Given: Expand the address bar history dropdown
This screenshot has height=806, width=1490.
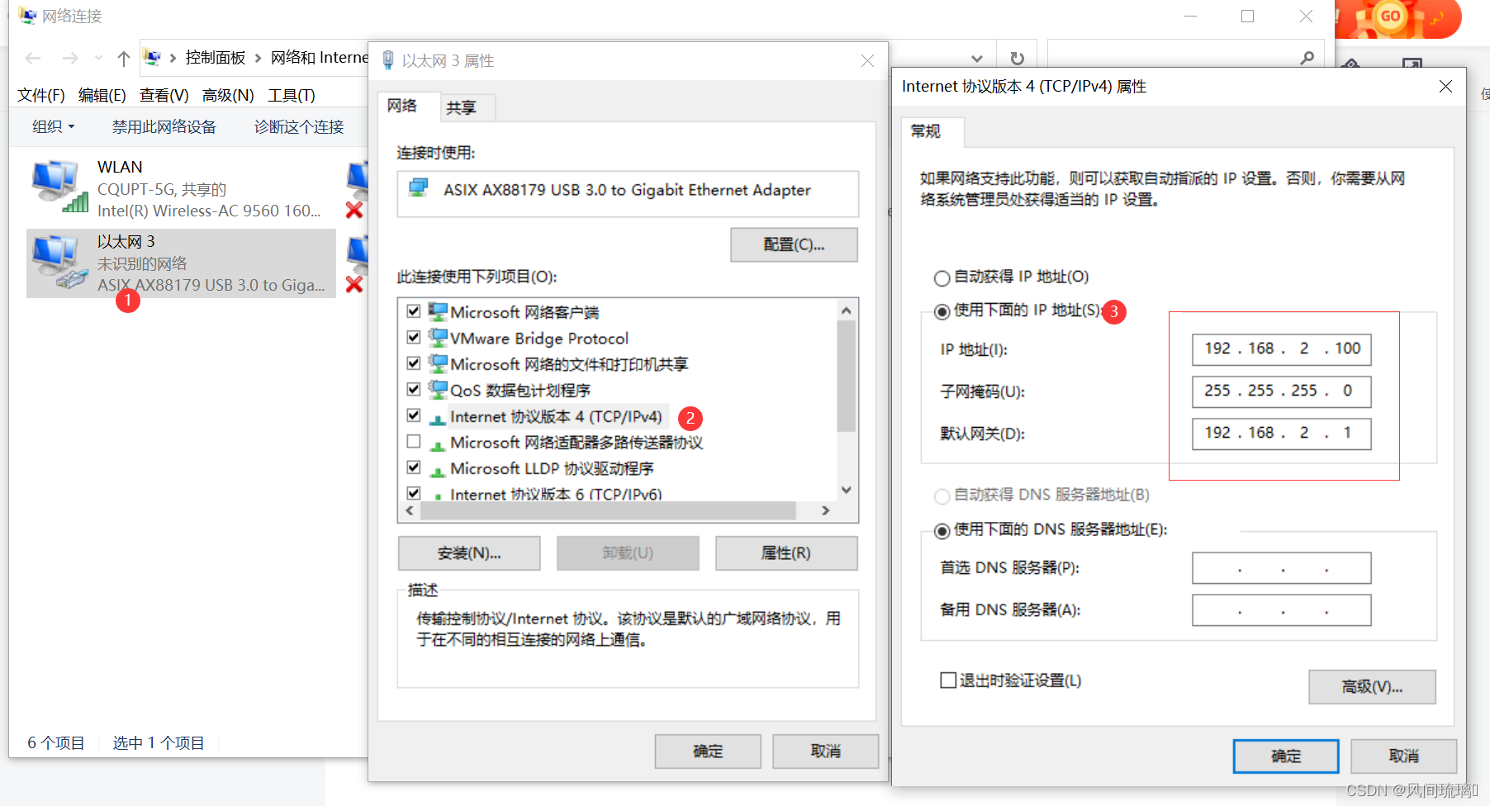Looking at the screenshot, I should 977,59.
